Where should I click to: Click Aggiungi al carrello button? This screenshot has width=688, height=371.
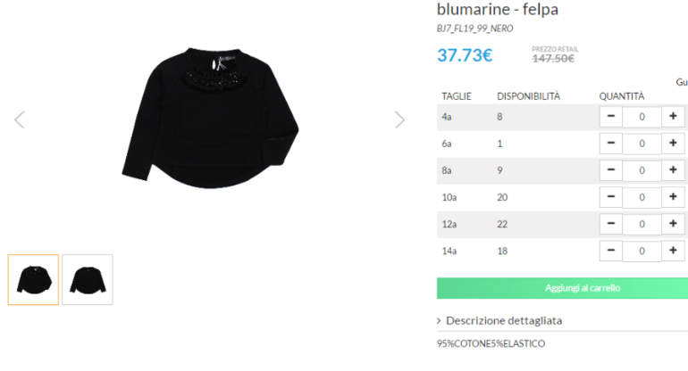click(x=562, y=288)
